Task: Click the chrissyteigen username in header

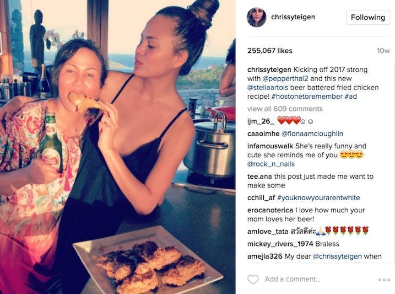Action: (293, 17)
